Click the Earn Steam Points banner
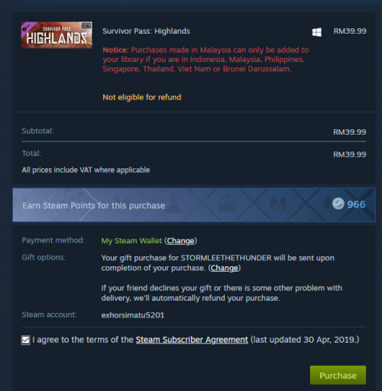 (194, 205)
